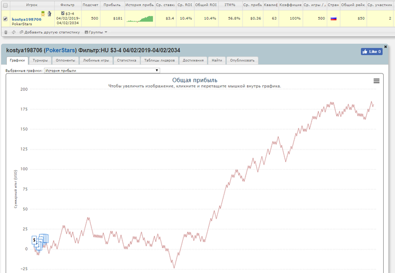Viewport: 395px width, 273px height.
Task: Open the Опубликовать tab
Action: click(x=242, y=60)
